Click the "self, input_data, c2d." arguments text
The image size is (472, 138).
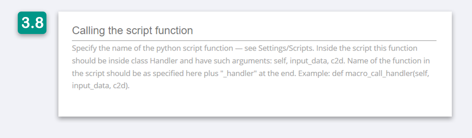pyautogui.click(x=310, y=61)
